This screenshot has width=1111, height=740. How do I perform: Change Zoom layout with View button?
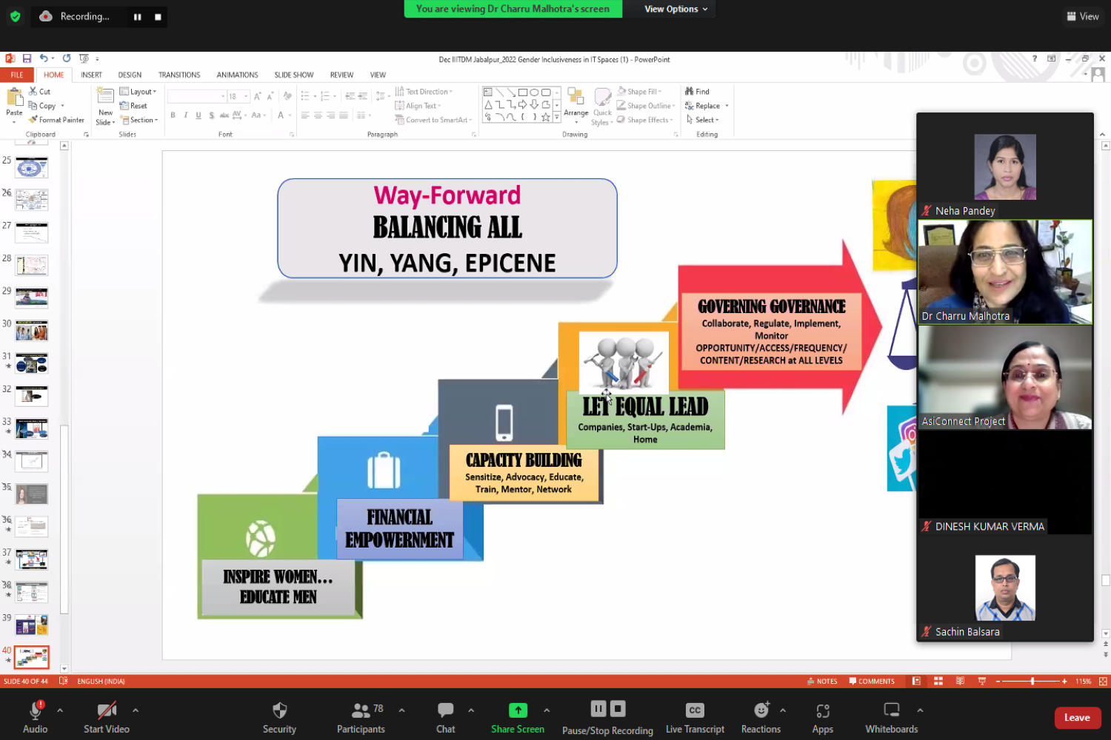point(1083,16)
